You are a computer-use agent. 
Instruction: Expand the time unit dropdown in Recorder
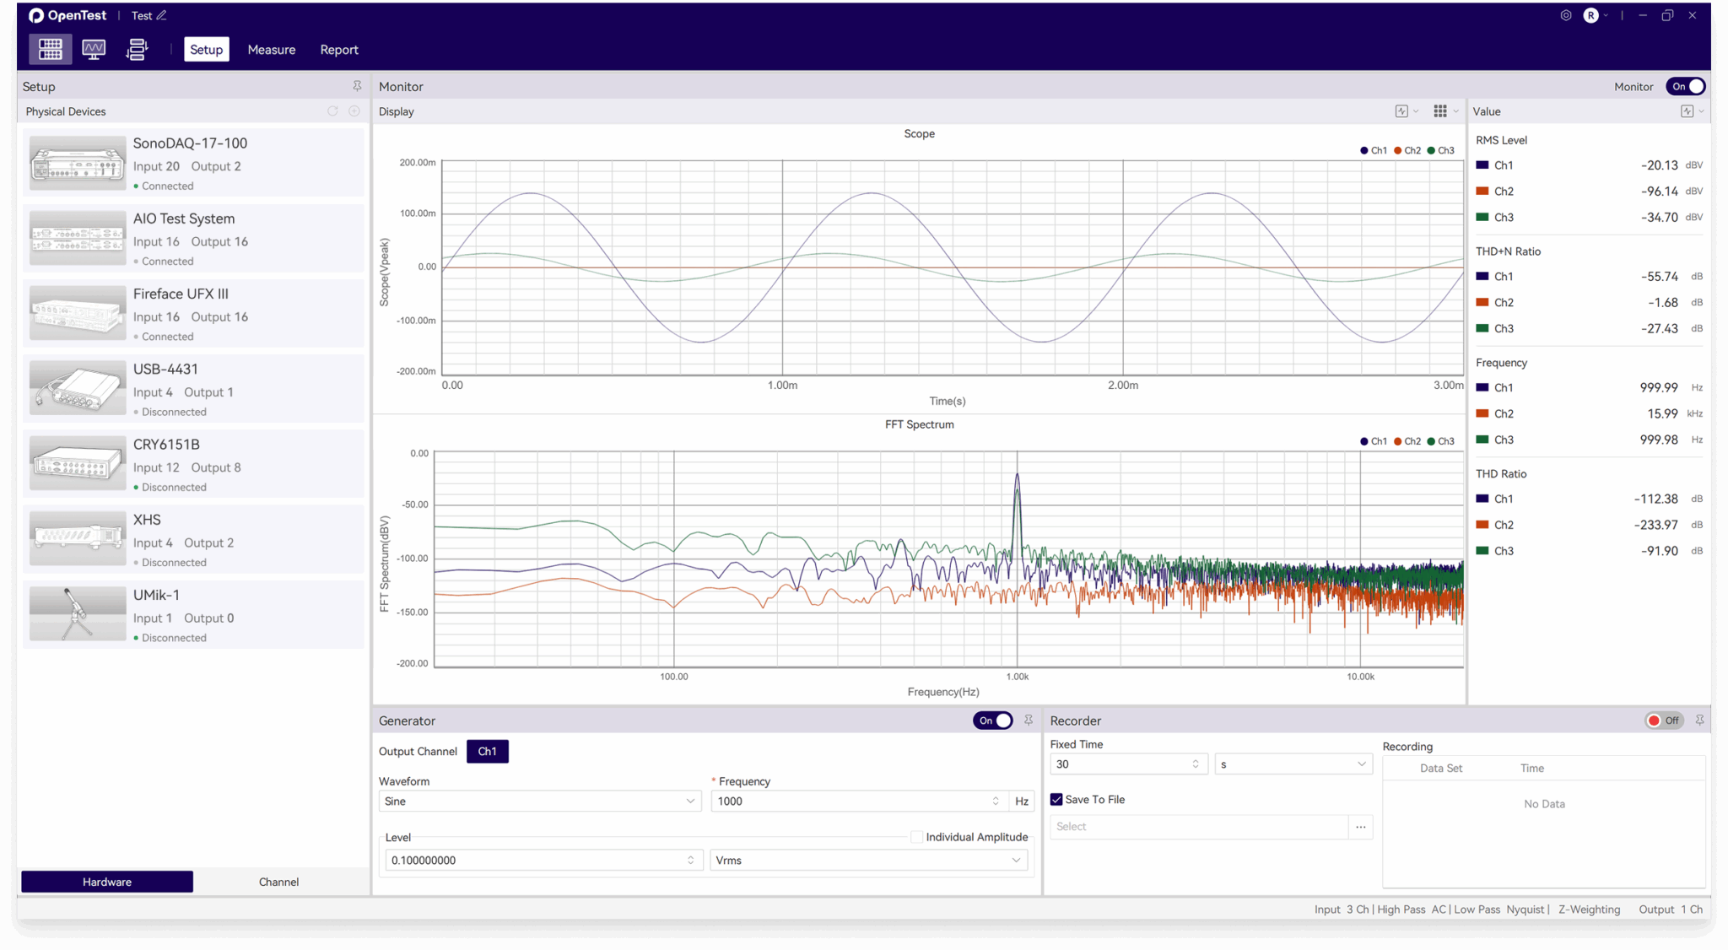(1292, 764)
